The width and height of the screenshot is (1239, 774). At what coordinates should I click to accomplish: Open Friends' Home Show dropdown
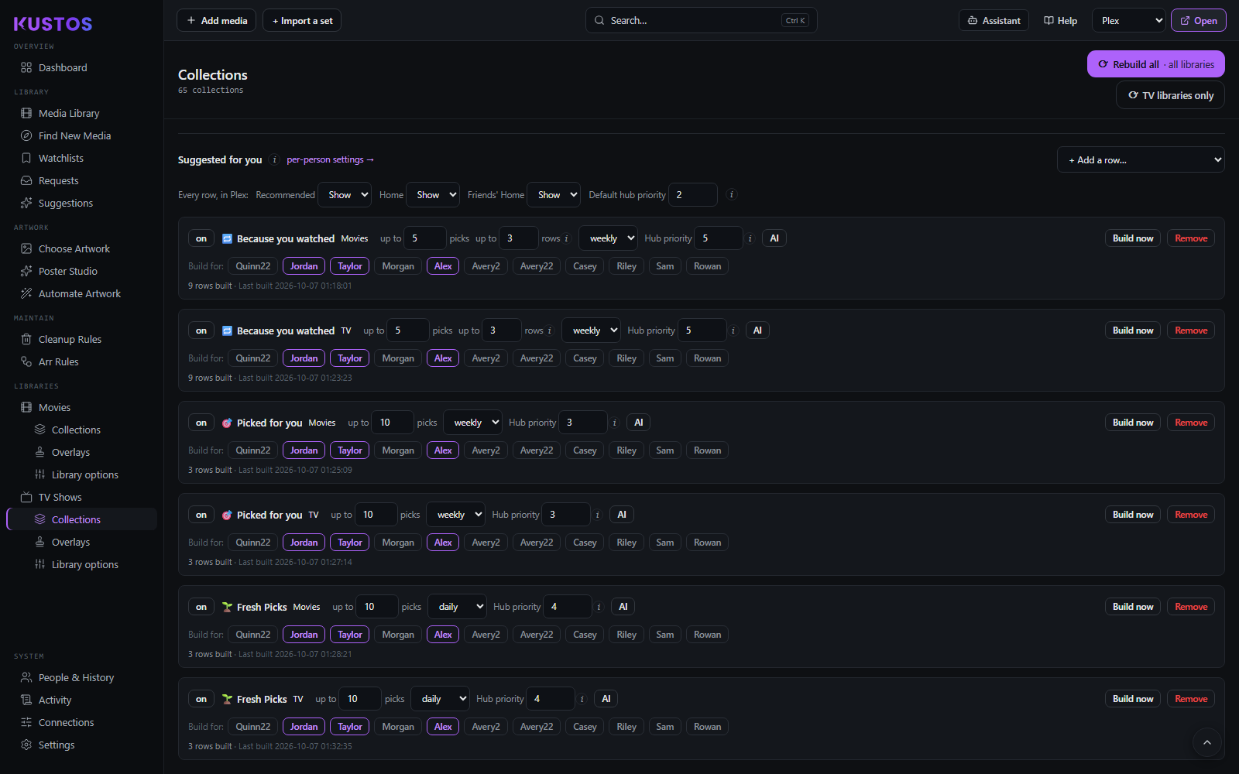(x=554, y=195)
